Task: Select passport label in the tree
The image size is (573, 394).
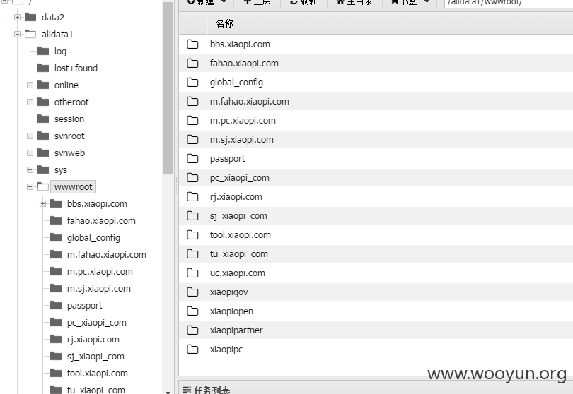Action: click(84, 306)
